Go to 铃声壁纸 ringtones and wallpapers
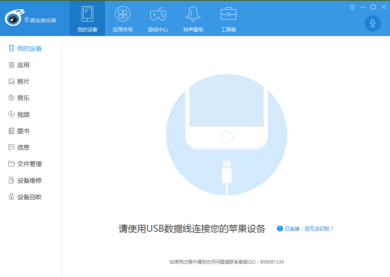This screenshot has height=277, width=390. [193, 19]
